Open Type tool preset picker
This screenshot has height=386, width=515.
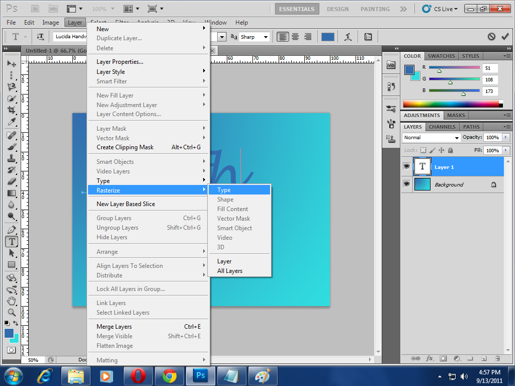(x=19, y=36)
